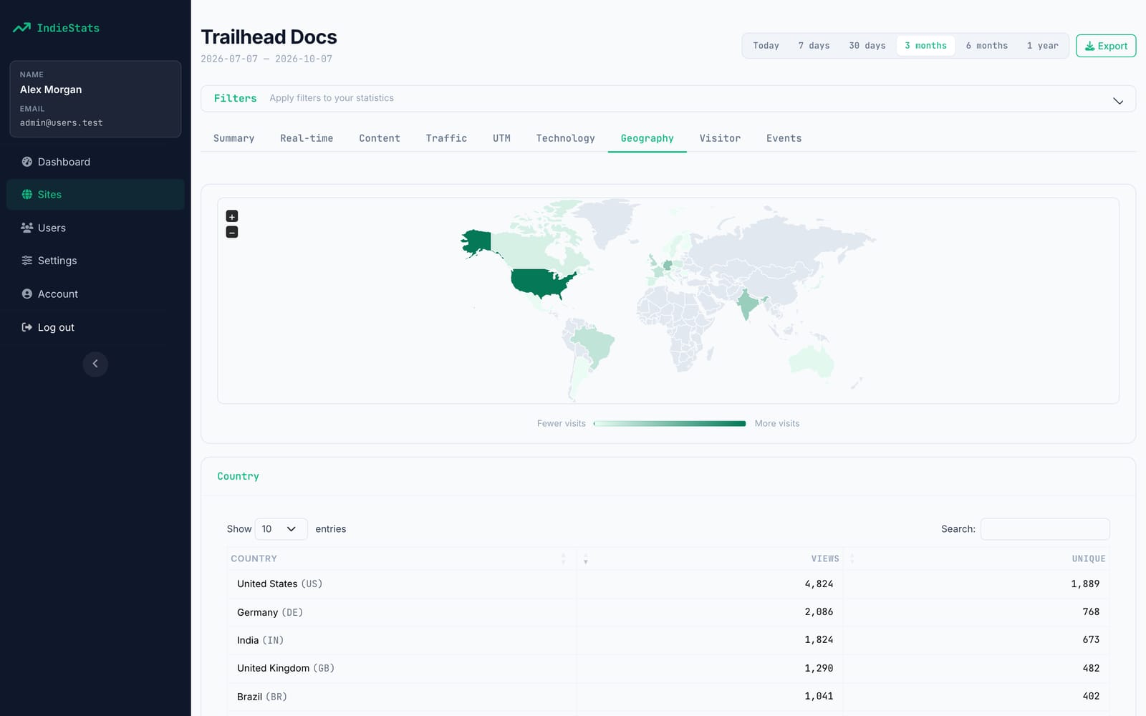Image resolution: width=1146 pixels, height=716 pixels.
Task: Click the Sites globe icon
Action: tap(27, 194)
